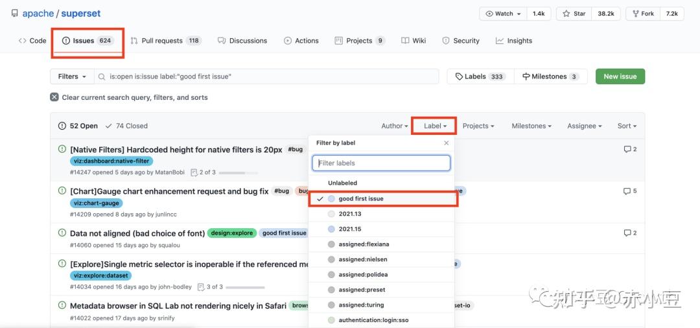700x328 pixels.
Task: Click the New issue button
Action: [x=620, y=76]
